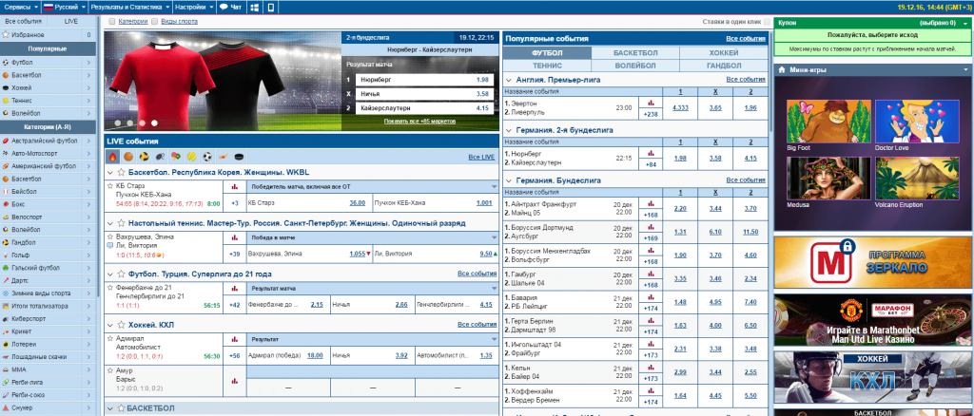Filter LIVE events by football icon
The image size is (974, 416).
pos(208,157)
